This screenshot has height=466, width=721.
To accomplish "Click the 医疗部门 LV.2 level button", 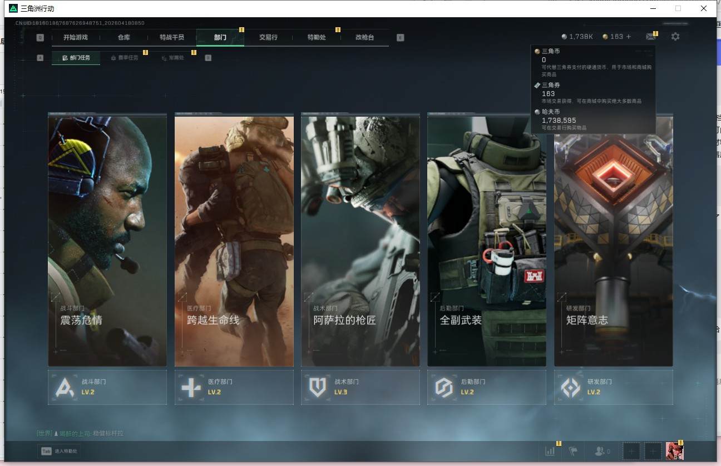I will (x=234, y=387).
